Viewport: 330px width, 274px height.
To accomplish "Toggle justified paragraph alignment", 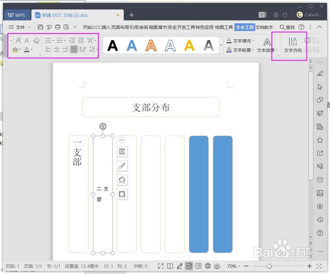I will (74, 49).
